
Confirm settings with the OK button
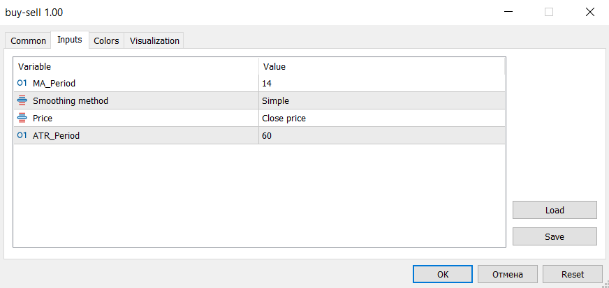pyautogui.click(x=443, y=274)
